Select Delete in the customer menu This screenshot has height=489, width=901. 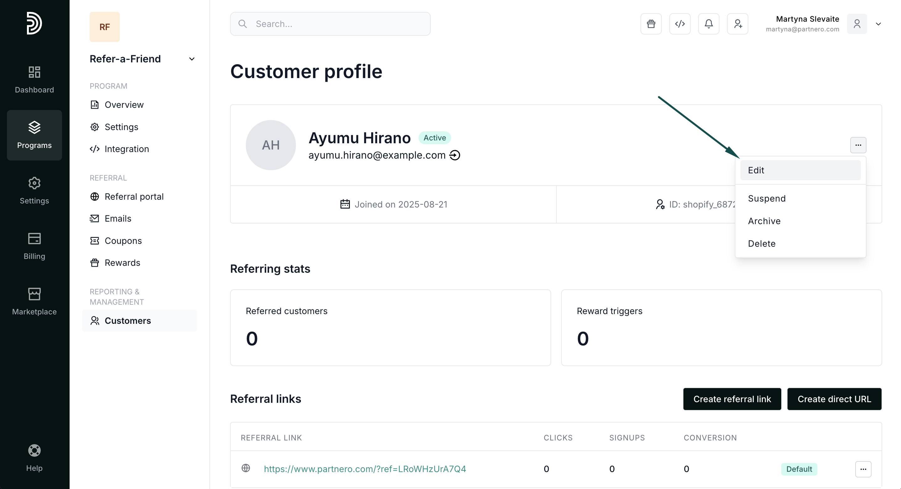761,244
